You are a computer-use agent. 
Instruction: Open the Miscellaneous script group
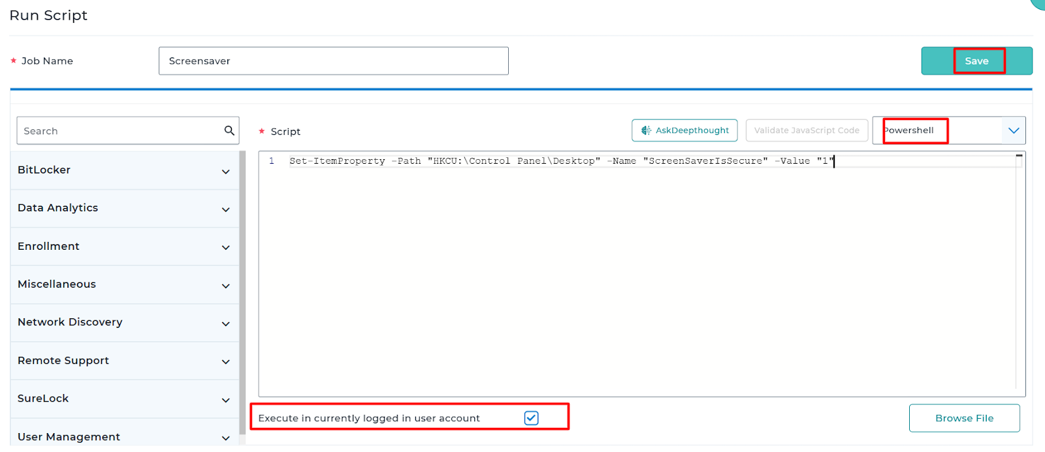pyautogui.click(x=225, y=286)
